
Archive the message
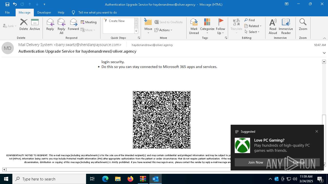(x=35, y=25)
